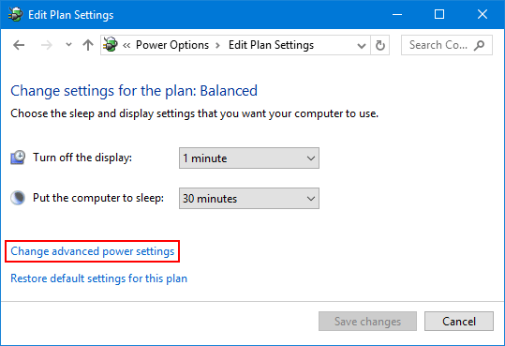The image size is (505, 346).
Task: Click the search magnifier icon
Action: [x=480, y=45]
